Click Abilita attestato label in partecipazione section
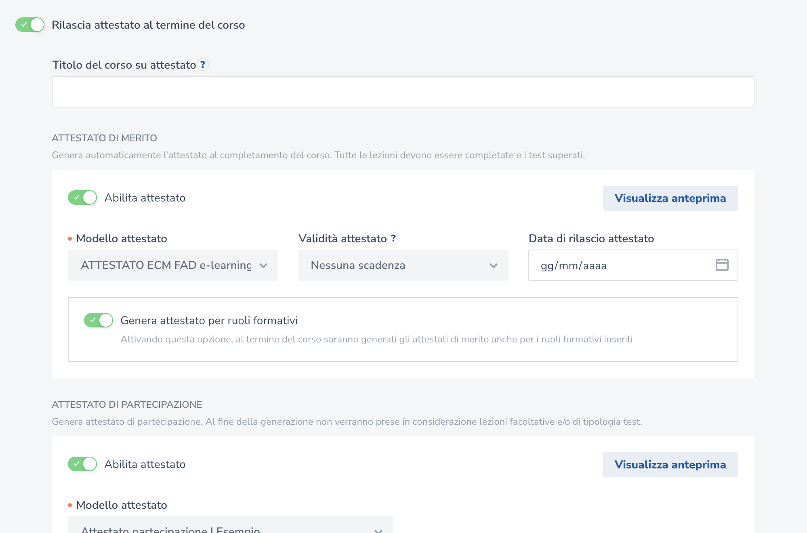Viewport: 807px width, 533px height. 145,464
